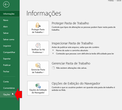Screen dimensions: 122x110
Task: Click the padlock and key icon
Action: tap(38, 25)
